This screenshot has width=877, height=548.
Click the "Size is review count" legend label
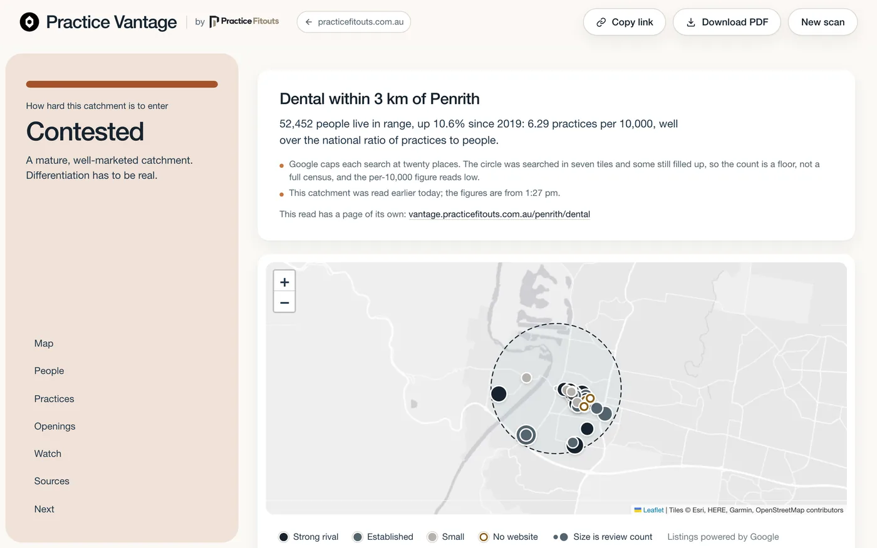click(613, 537)
